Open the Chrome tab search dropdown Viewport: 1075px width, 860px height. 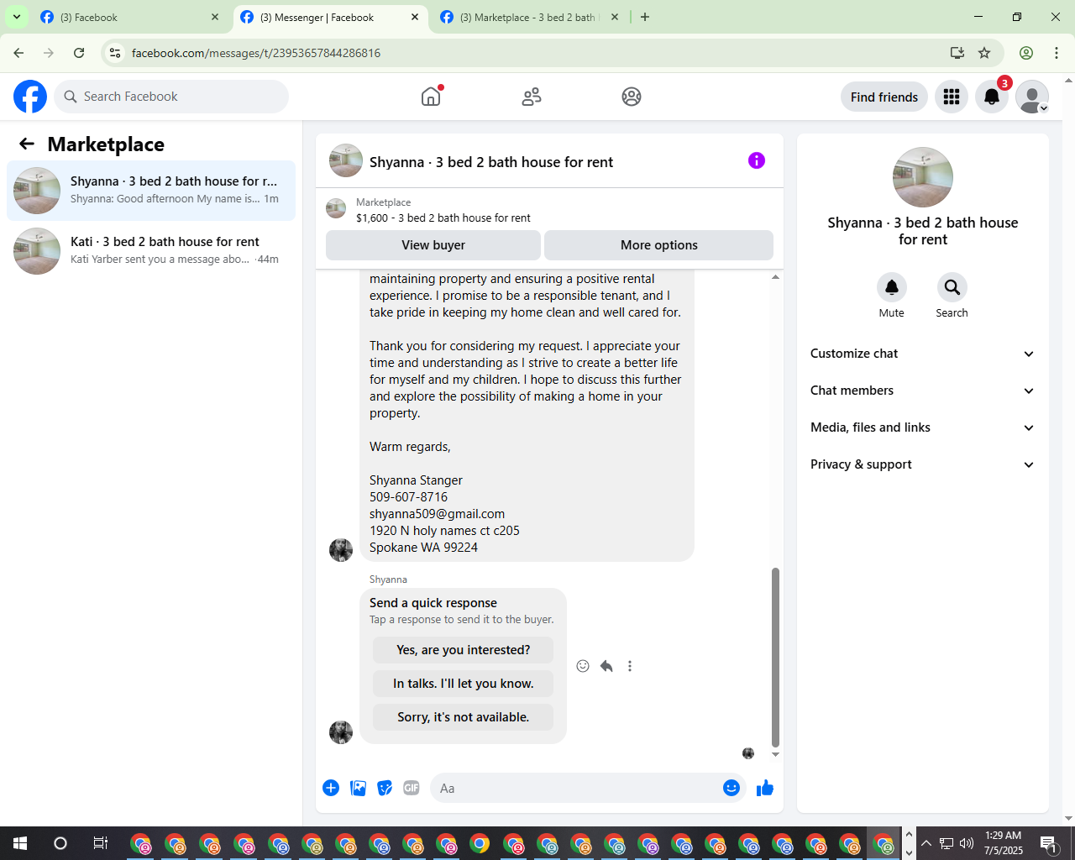(x=17, y=17)
